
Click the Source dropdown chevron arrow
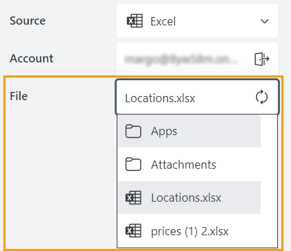264,21
